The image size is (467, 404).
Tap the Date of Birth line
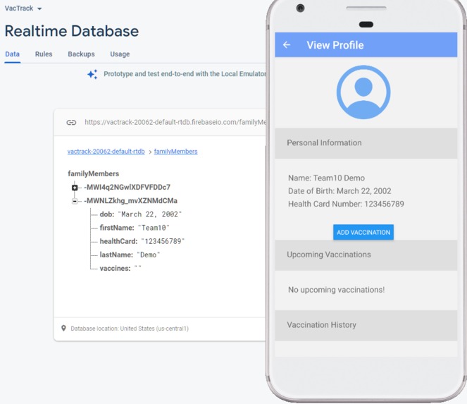(x=340, y=191)
